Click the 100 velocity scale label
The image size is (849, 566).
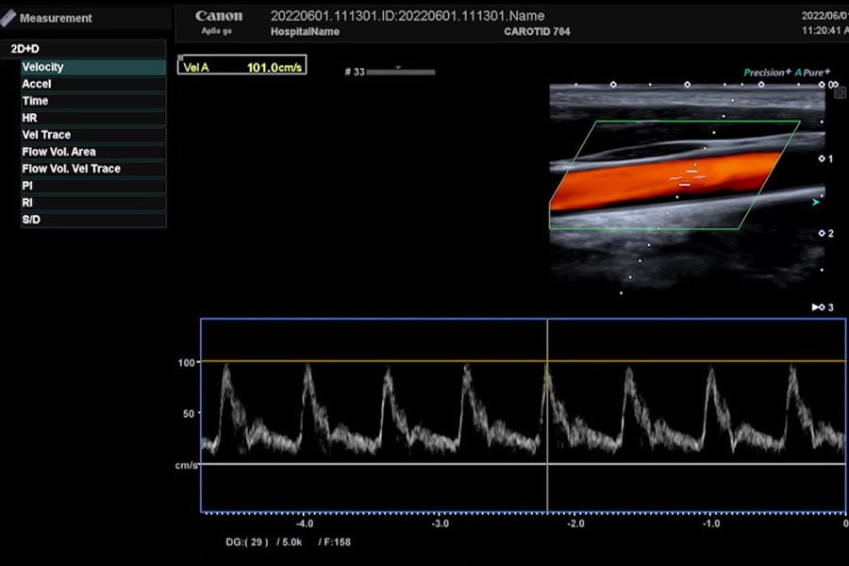(186, 363)
